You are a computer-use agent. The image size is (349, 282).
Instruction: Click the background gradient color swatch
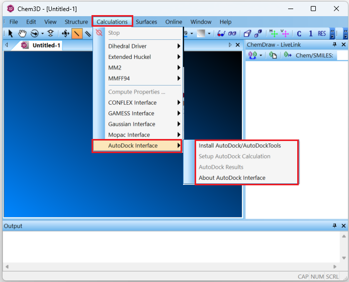click(x=201, y=34)
